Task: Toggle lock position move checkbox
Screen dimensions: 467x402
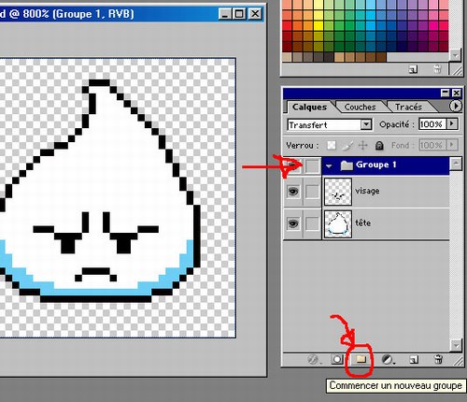Action: click(362, 146)
